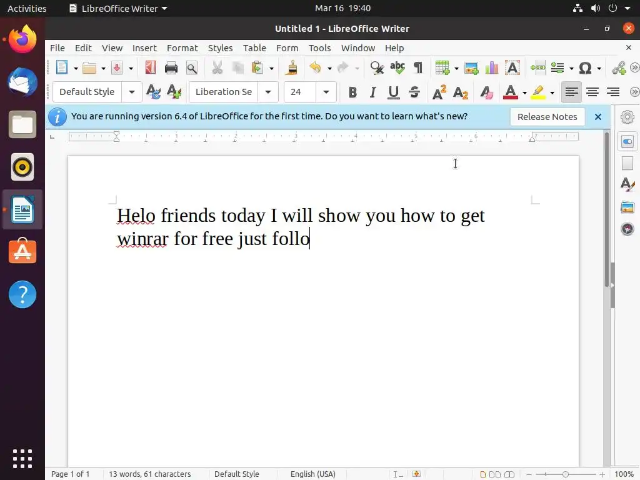Open the Activities overview
The width and height of the screenshot is (640, 480).
[27, 8]
